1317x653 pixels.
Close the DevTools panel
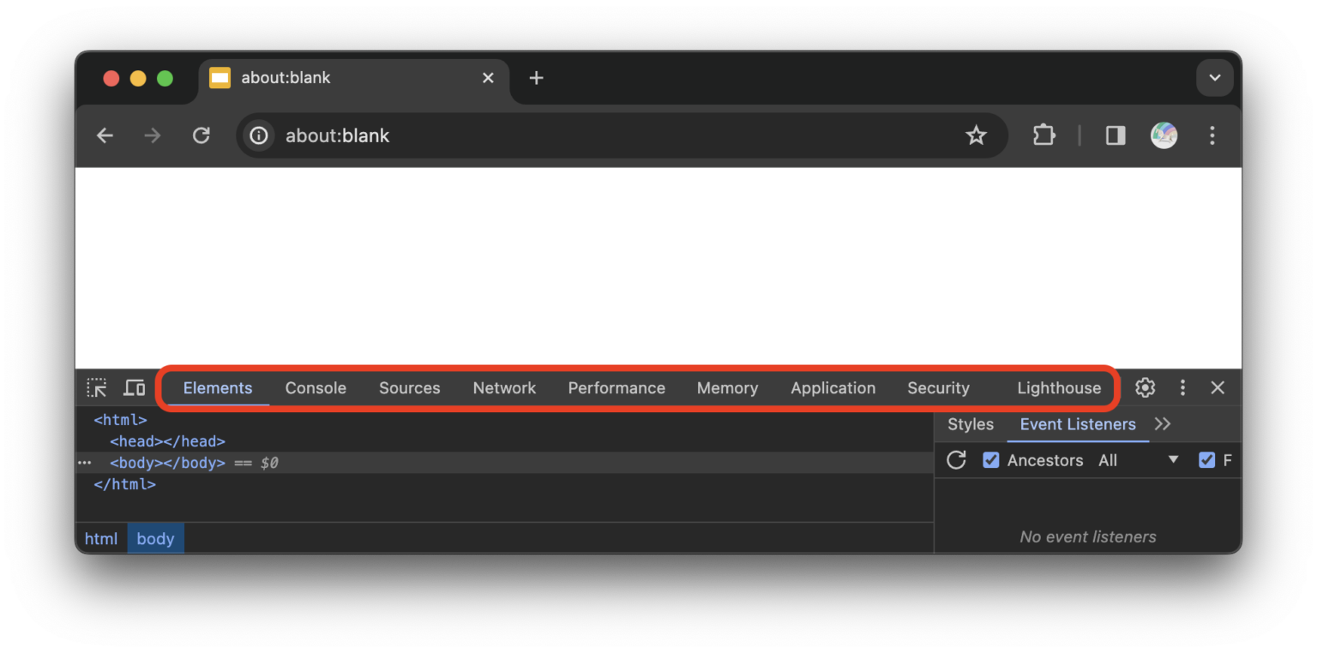point(1218,387)
